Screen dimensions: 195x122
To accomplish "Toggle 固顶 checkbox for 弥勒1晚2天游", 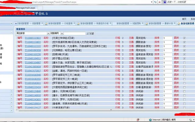I will (x=184, y=55).
